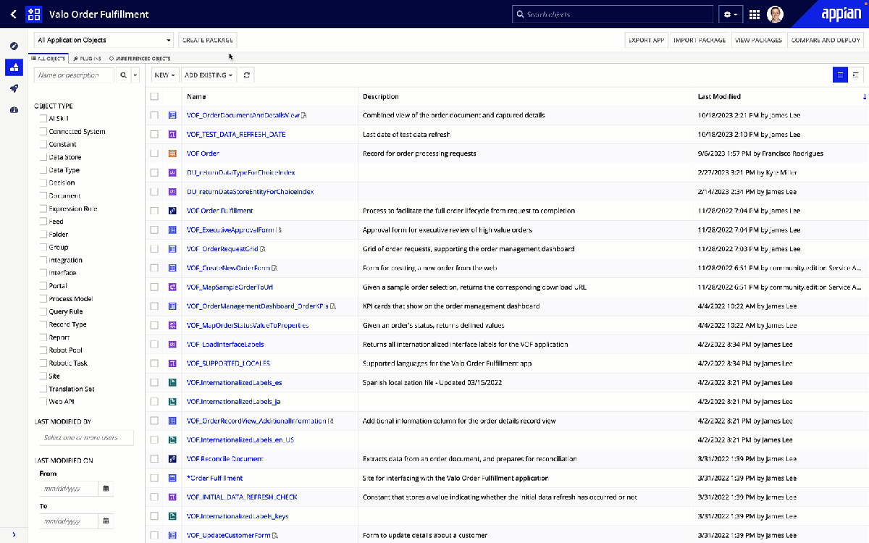Click the back arrow in the header
Screen dimensions: 869x543
pyautogui.click(x=13, y=14)
